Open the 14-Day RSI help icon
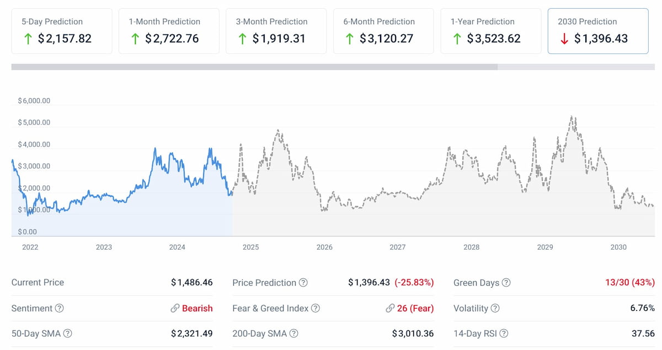Viewport: 662px width, 350px height. coord(505,333)
